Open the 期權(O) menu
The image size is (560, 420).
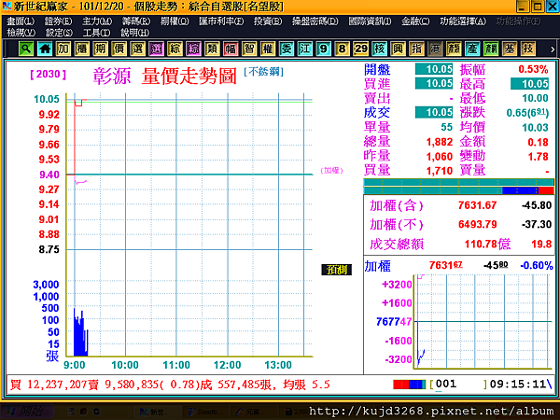[x=175, y=21]
